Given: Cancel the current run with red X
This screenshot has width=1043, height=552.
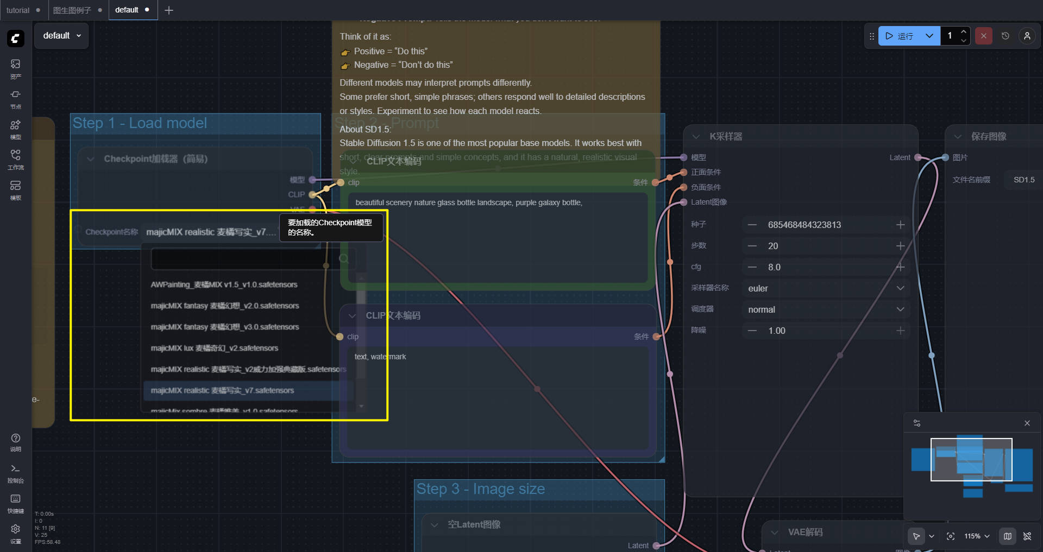Looking at the screenshot, I should coord(983,36).
